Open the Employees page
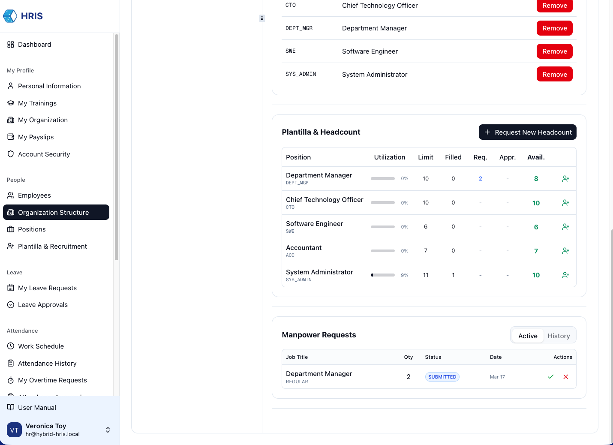Screen dimensions: 613x445 34,195
